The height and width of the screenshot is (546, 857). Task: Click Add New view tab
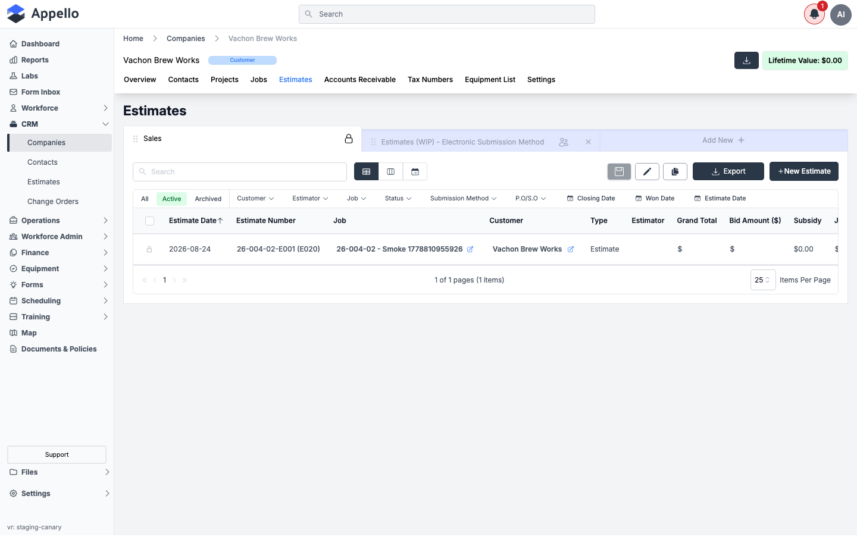click(723, 140)
